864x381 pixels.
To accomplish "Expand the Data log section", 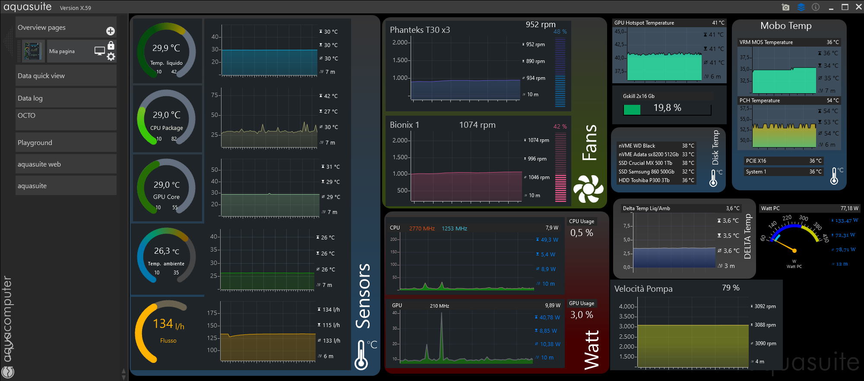I will click(x=66, y=98).
